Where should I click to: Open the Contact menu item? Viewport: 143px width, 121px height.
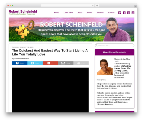coord(111,13)
